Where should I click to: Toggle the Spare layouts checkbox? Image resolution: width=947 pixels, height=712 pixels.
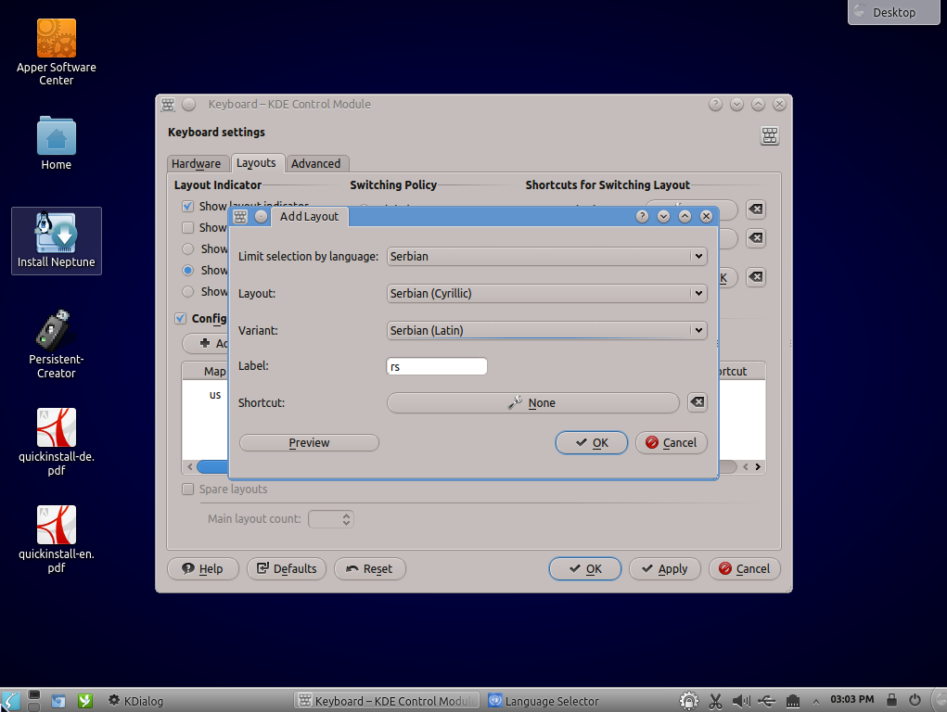[x=188, y=489]
